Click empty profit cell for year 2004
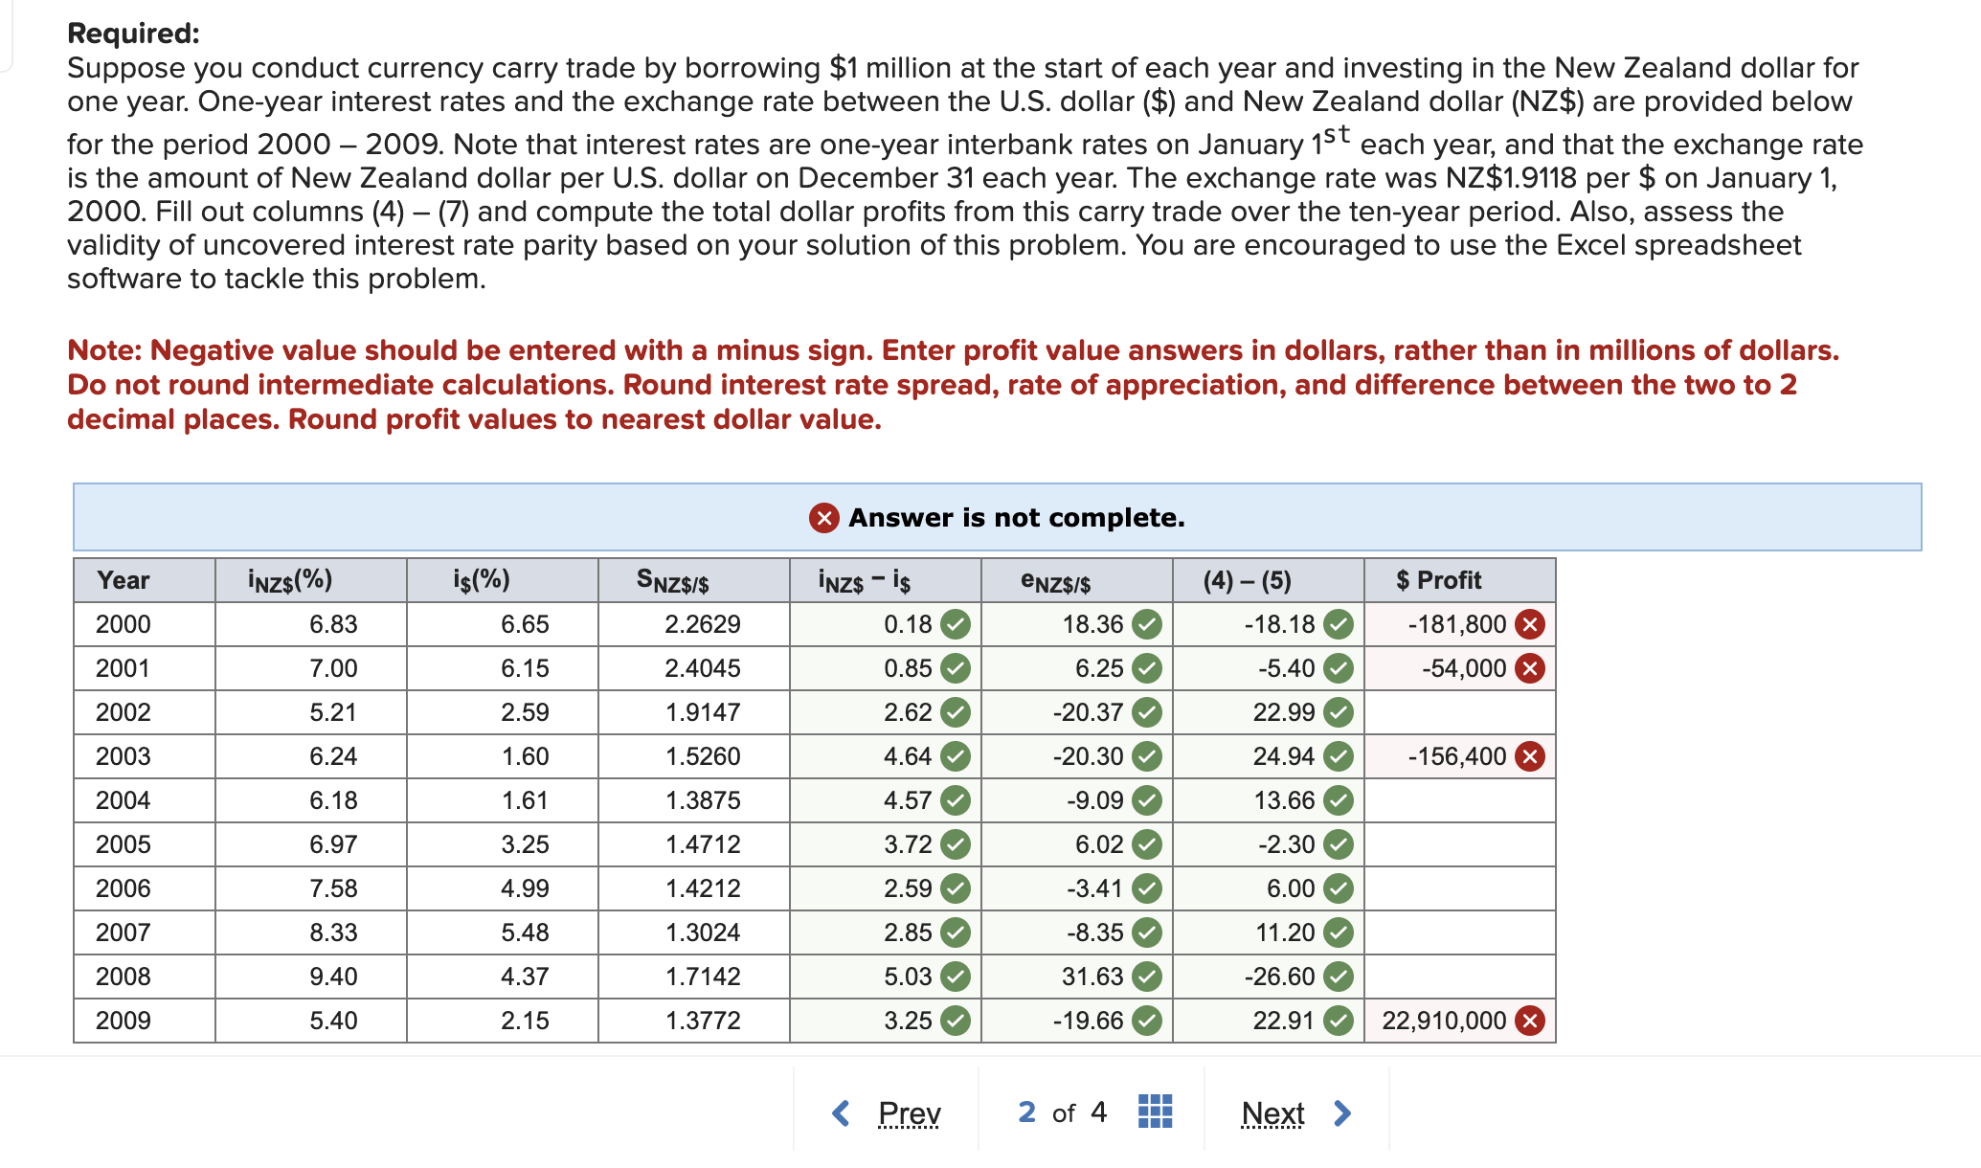This screenshot has width=1981, height=1168. 1458,801
